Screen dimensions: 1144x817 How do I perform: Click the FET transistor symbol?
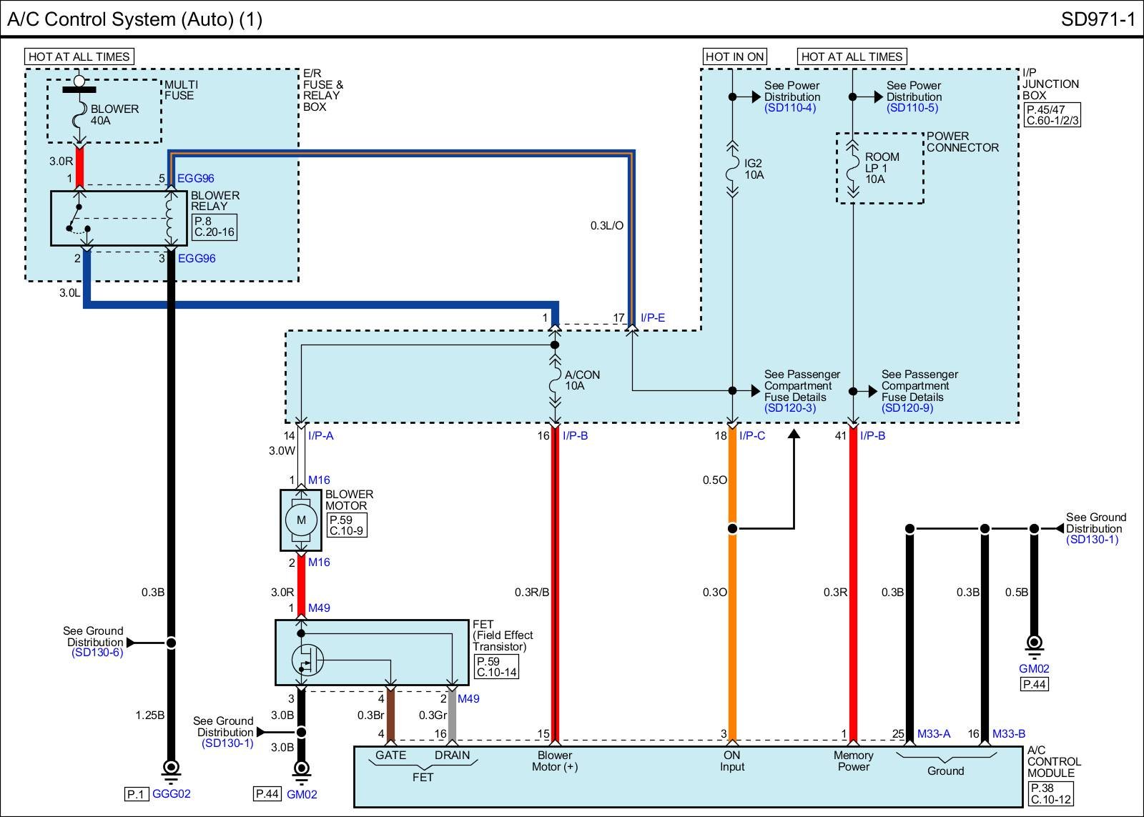(308, 660)
